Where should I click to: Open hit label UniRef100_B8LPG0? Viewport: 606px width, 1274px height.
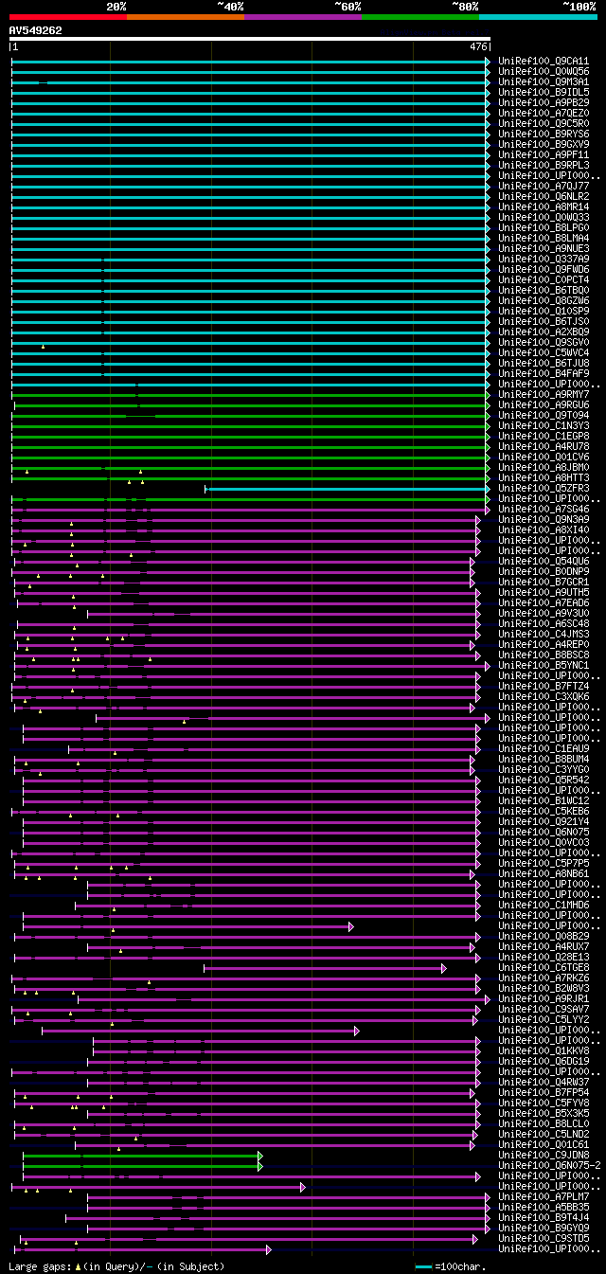pyautogui.click(x=544, y=228)
